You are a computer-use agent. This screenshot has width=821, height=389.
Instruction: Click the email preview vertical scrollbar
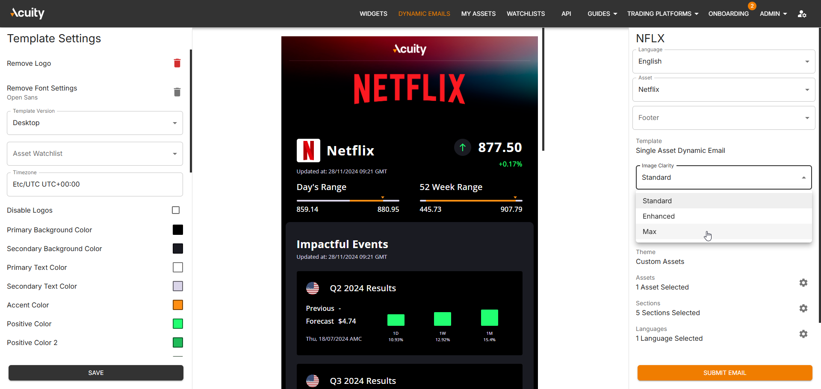tap(543, 90)
